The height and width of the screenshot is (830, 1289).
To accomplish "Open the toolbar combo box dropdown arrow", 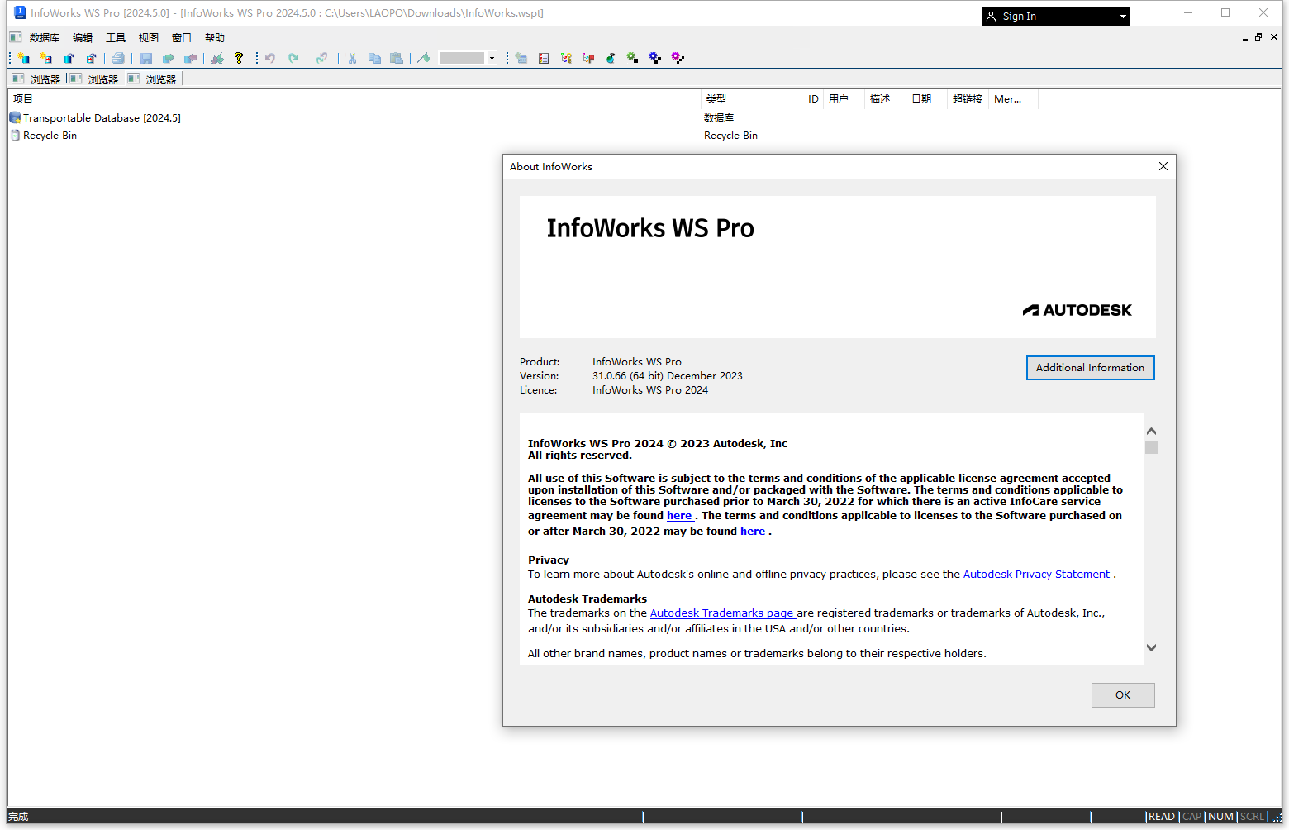I will point(492,58).
